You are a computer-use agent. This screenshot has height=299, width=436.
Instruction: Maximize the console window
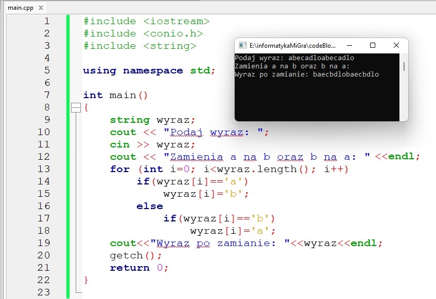373,45
